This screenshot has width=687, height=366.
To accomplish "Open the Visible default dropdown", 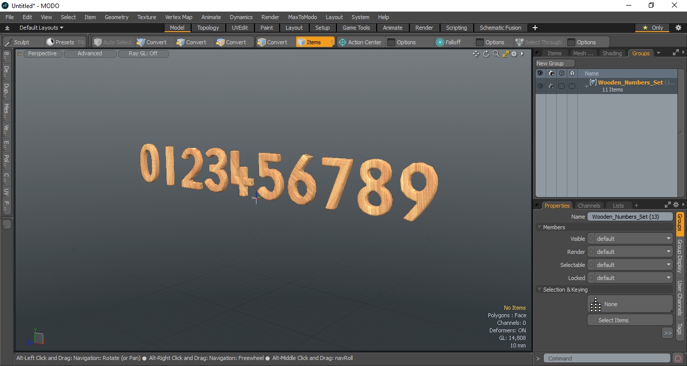I will tap(634, 239).
